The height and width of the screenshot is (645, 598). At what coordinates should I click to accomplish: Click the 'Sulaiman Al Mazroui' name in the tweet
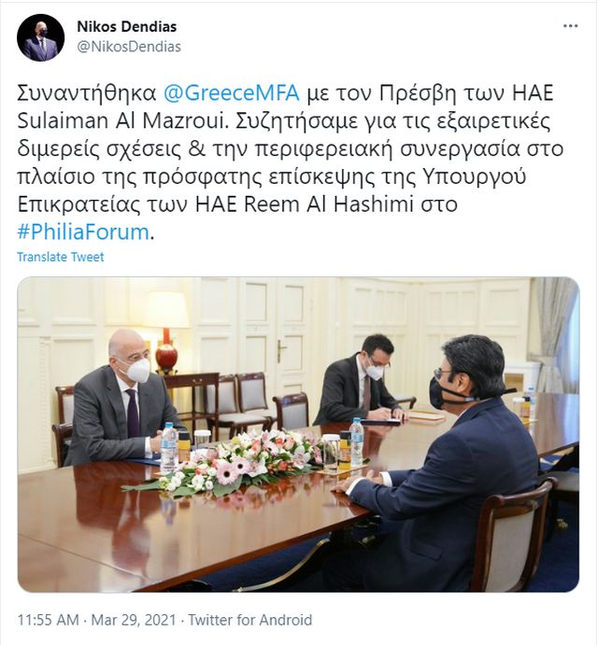[122, 121]
